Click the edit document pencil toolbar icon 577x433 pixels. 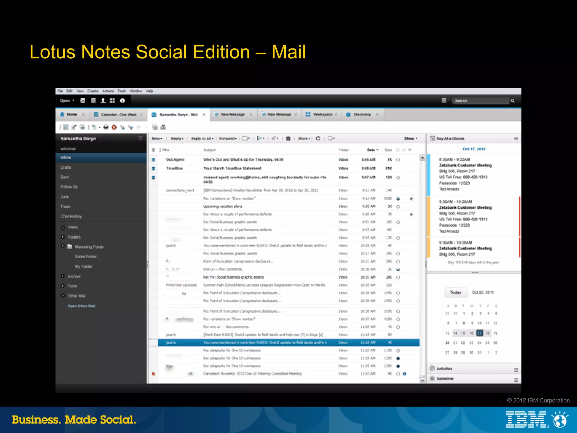[x=74, y=127]
